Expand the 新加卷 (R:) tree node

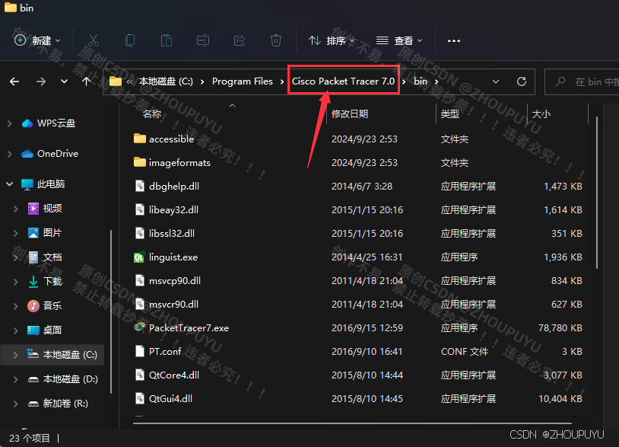(15, 404)
